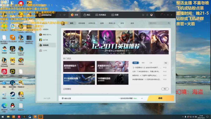Click the highlighted yellow-ring taskbar app icon
The height and width of the screenshot is (119, 211).
(41, 117)
